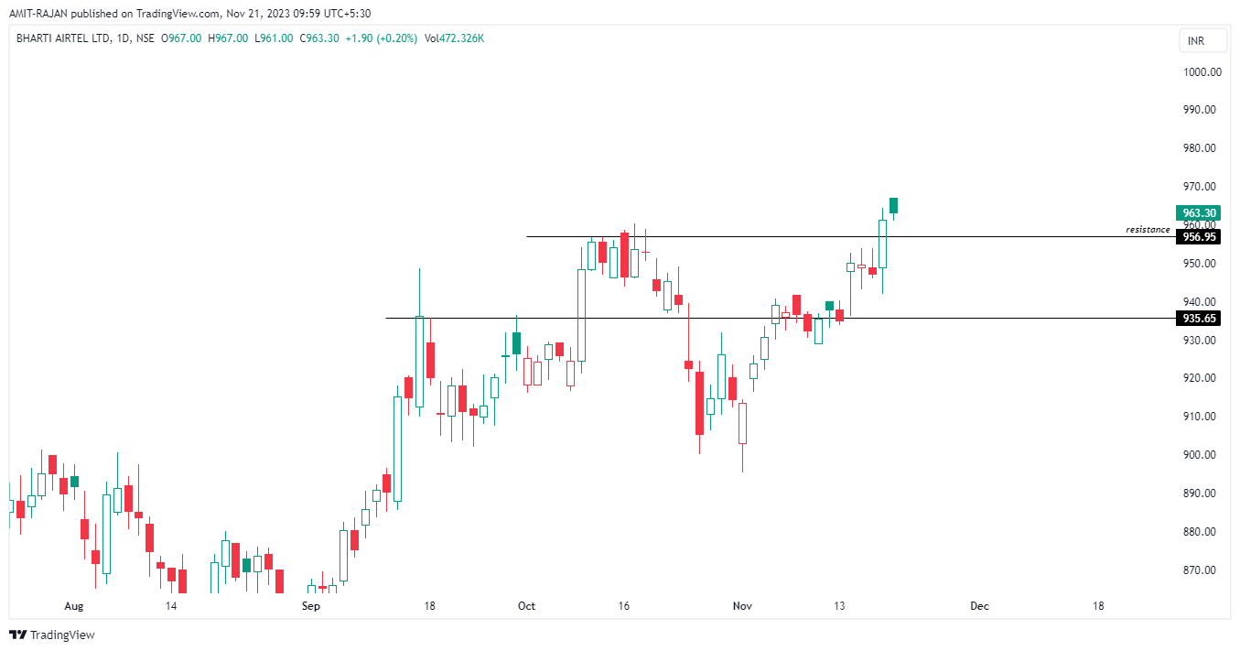Click the 980.00 price axis label
1240x651 pixels.
click(x=1200, y=148)
